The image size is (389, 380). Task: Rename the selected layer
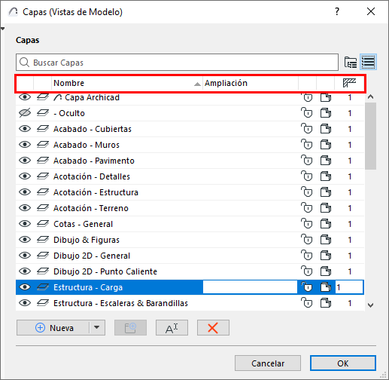[172, 328]
